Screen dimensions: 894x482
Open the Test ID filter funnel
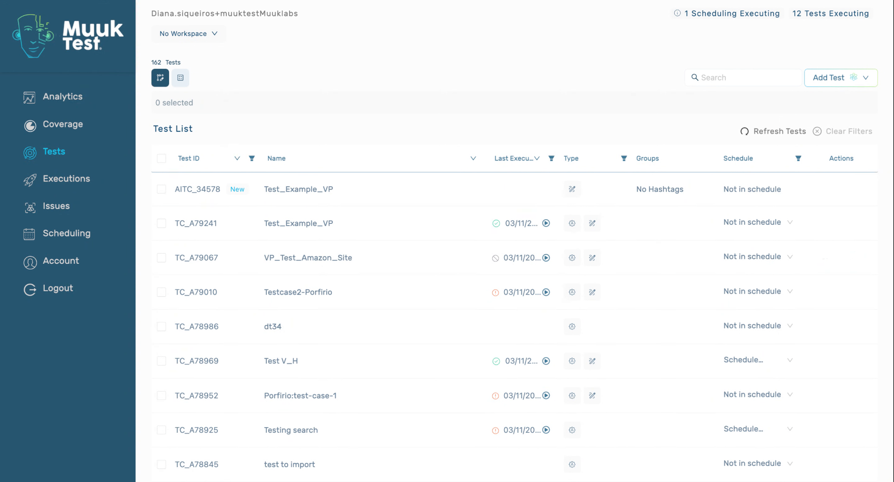coord(252,158)
